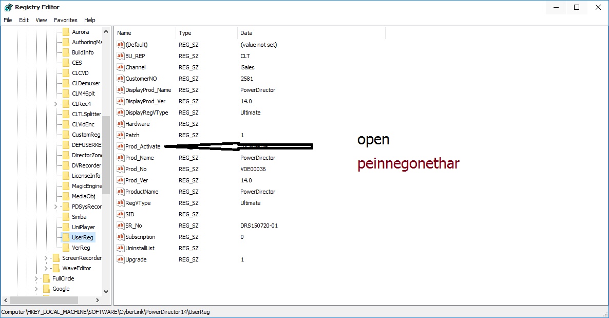The width and height of the screenshot is (609, 318).
Task: Select the UninstallList value name
Action: pos(140,248)
